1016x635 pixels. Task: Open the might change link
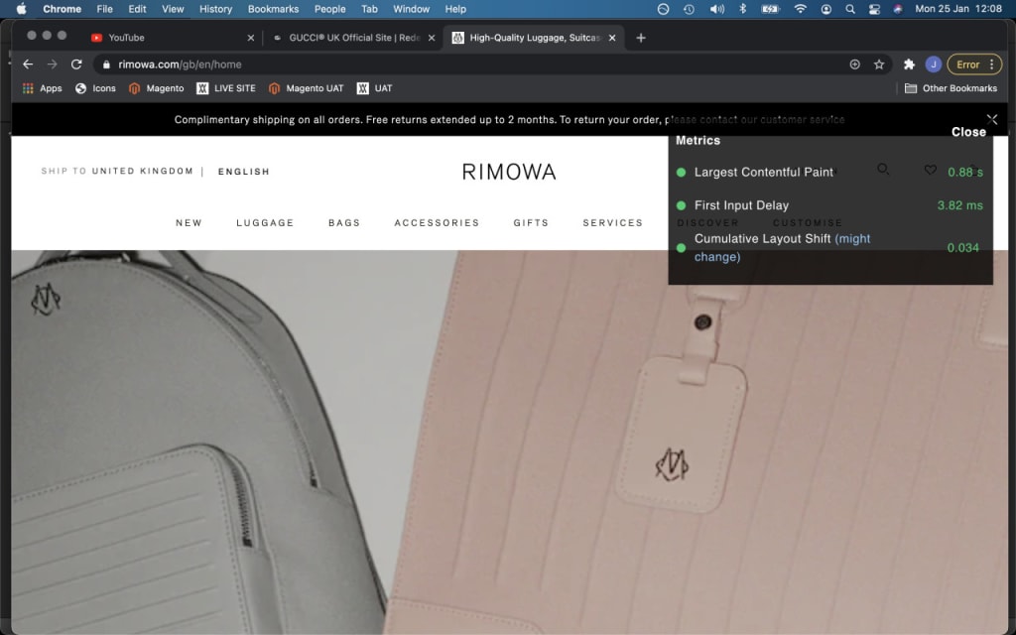click(783, 247)
